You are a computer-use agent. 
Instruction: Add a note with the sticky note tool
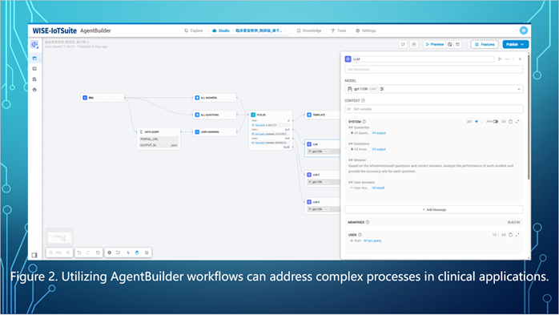click(118, 252)
